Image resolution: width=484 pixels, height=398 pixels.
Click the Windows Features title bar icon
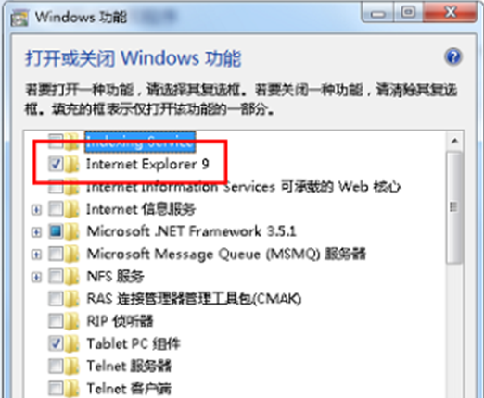click(x=19, y=18)
